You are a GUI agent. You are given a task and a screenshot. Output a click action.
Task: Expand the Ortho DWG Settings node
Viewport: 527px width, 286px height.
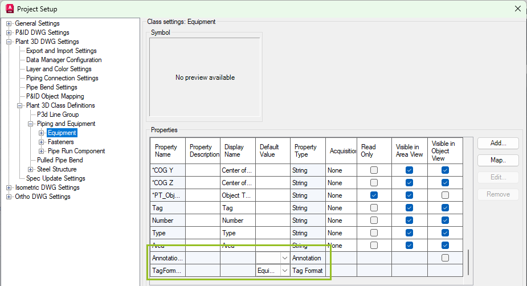(9, 197)
